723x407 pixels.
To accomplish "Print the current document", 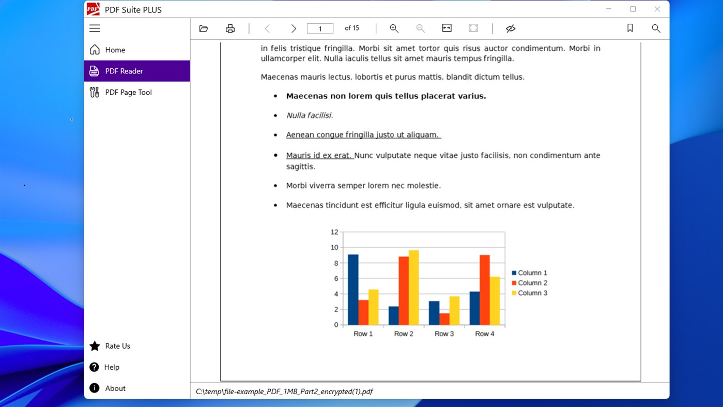I will (x=229, y=28).
